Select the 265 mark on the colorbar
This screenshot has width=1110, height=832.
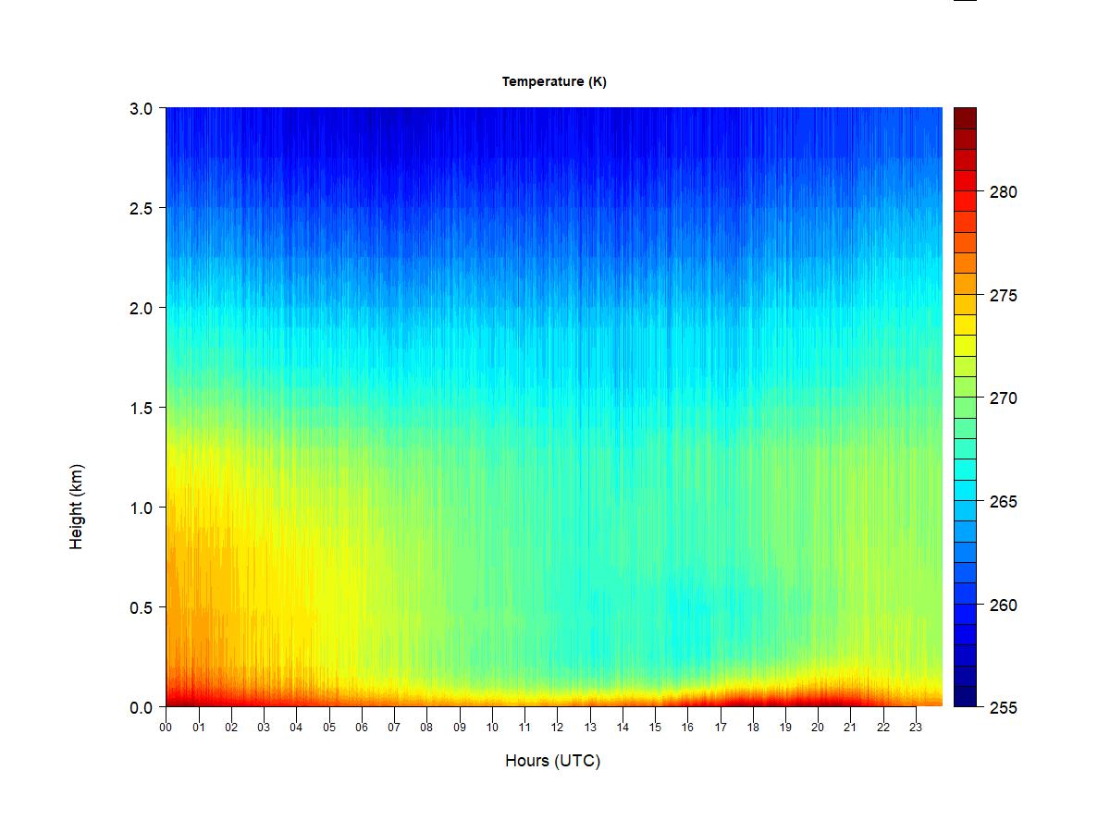click(x=1004, y=502)
